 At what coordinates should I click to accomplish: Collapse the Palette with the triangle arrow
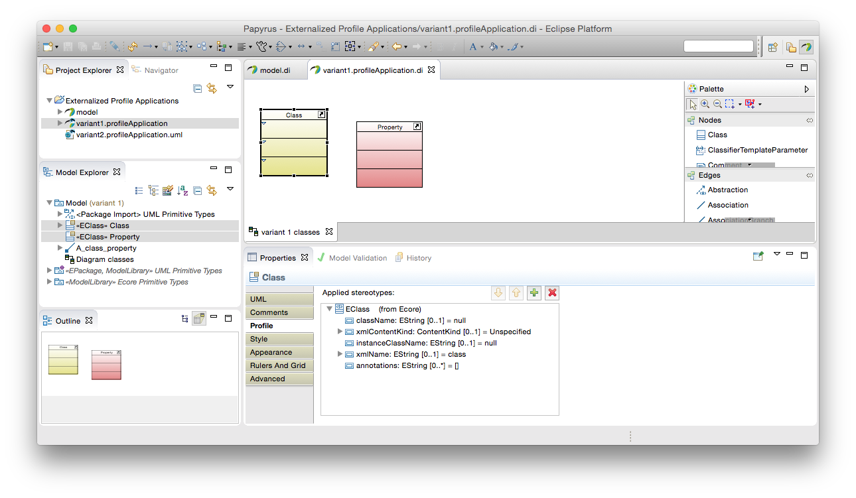(x=807, y=89)
